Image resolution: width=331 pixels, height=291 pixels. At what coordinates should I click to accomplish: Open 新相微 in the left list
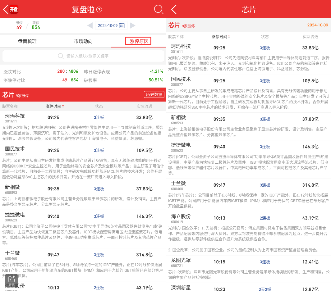coord(12,187)
